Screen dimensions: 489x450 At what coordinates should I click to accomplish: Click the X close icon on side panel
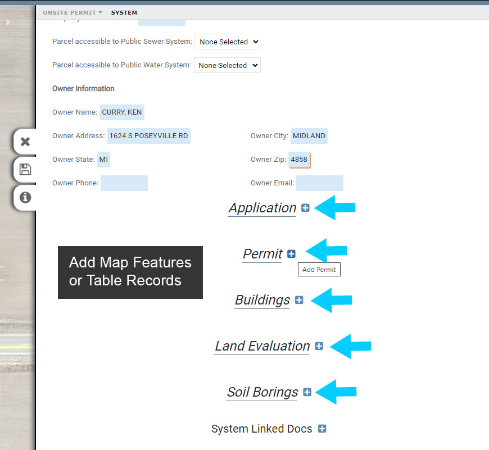tap(25, 142)
